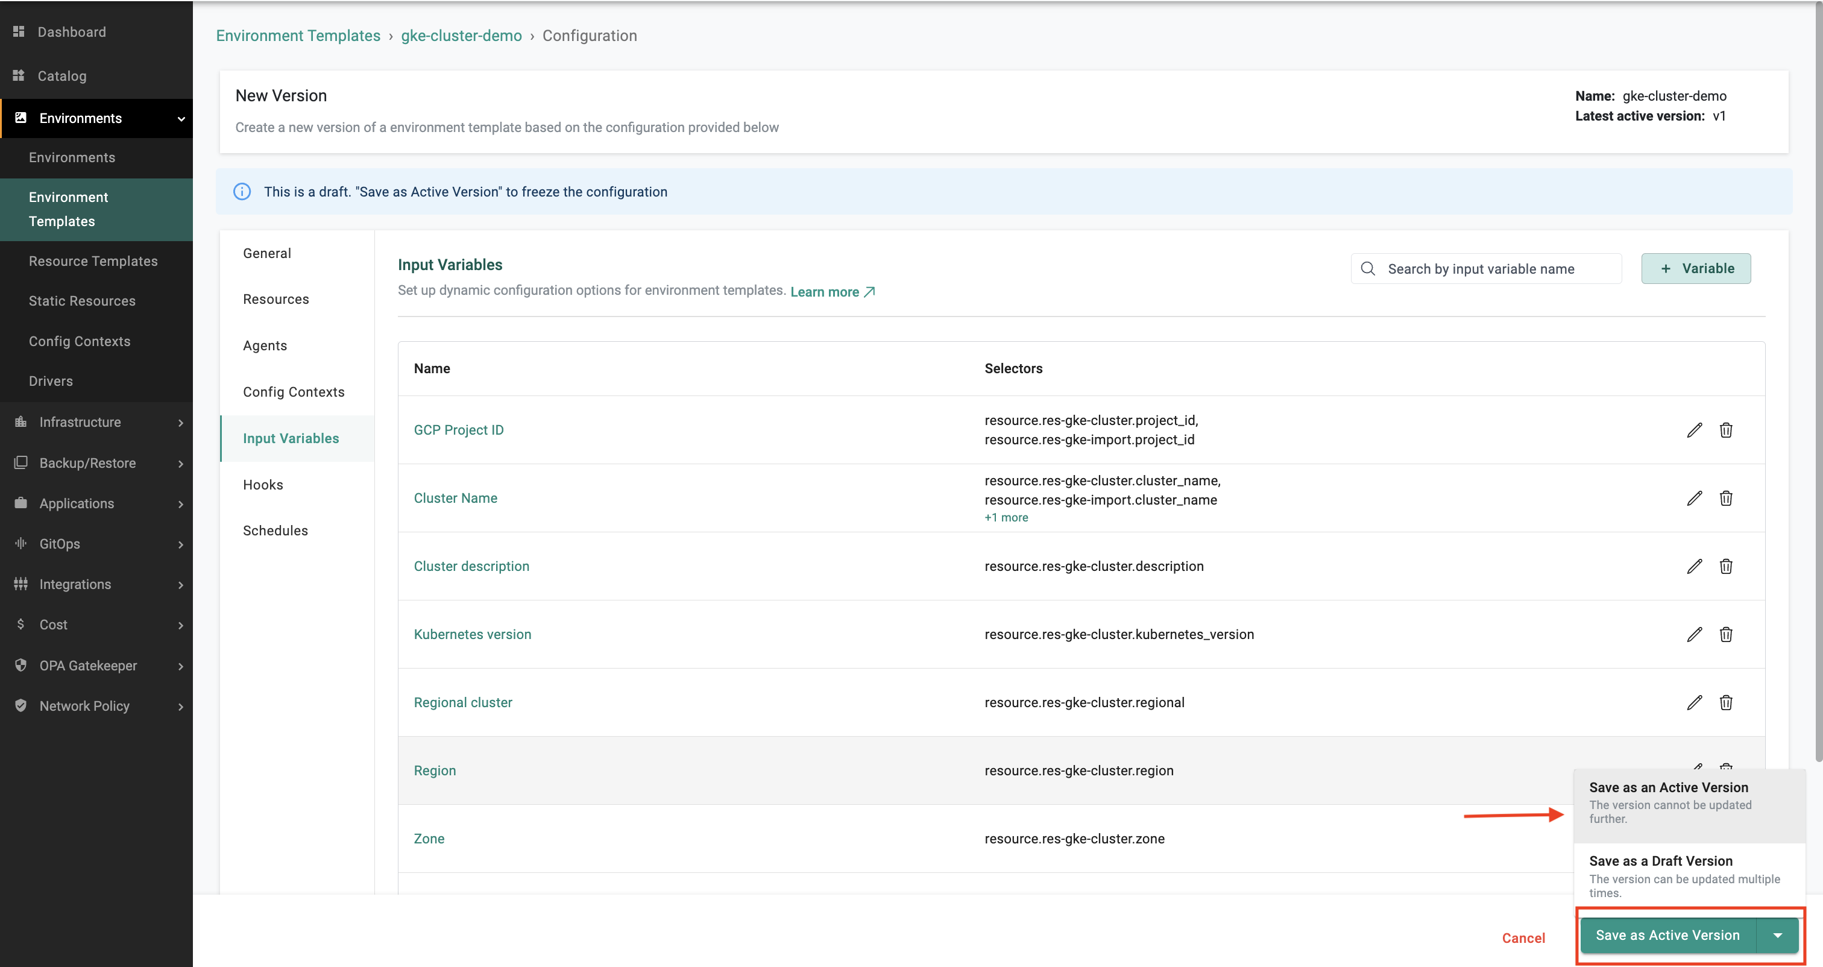Expand the Applications menu chevron
The image size is (1823, 967).
click(x=181, y=504)
